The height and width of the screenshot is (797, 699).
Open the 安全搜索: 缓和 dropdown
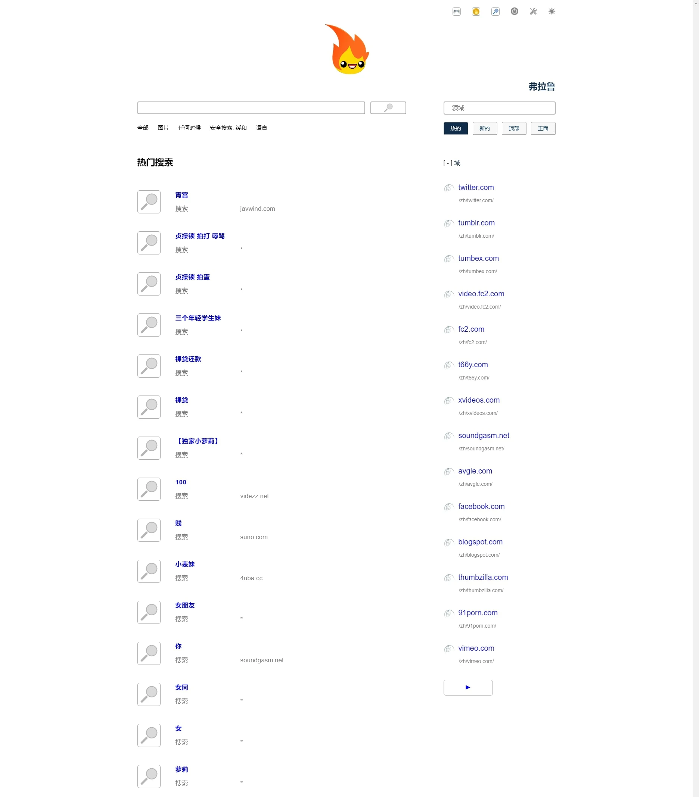coord(228,128)
